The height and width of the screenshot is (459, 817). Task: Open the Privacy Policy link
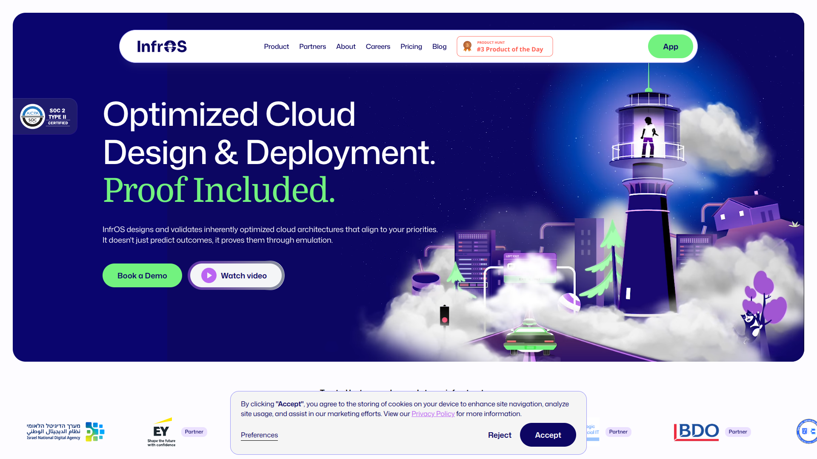[433, 414]
